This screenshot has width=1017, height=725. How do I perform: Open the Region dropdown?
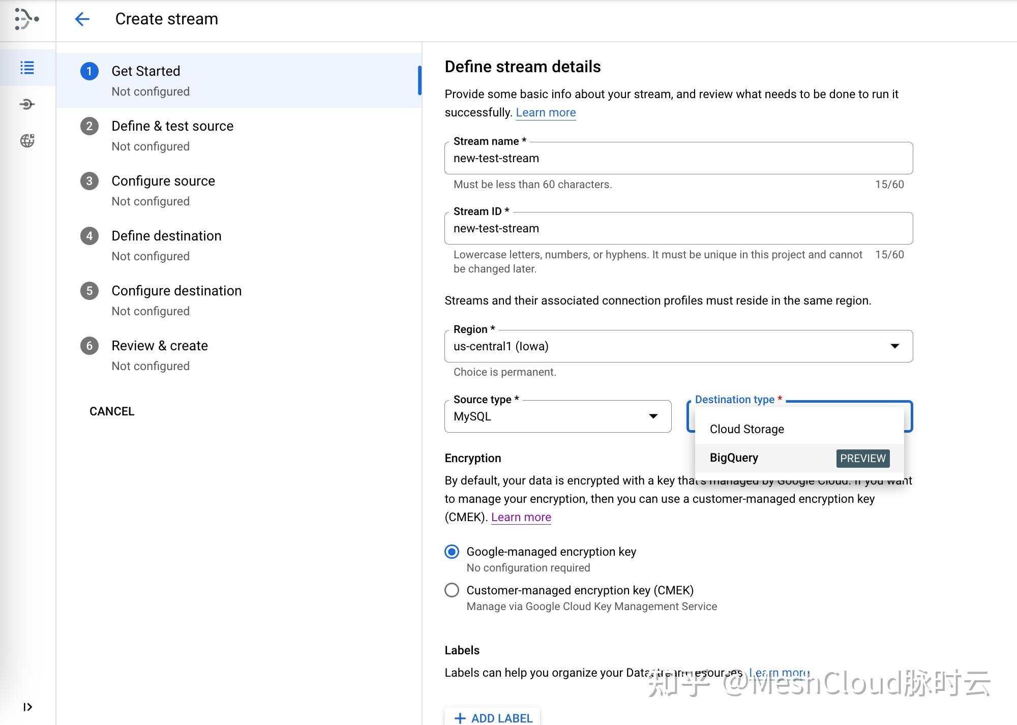[x=678, y=346]
